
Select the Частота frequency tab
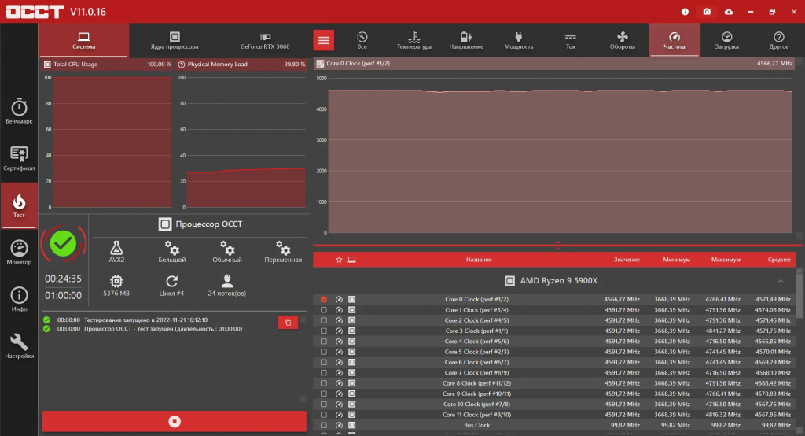tap(674, 40)
